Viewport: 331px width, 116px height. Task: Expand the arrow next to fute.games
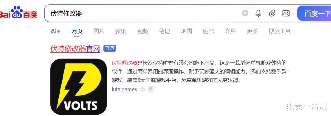(x=143, y=90)
